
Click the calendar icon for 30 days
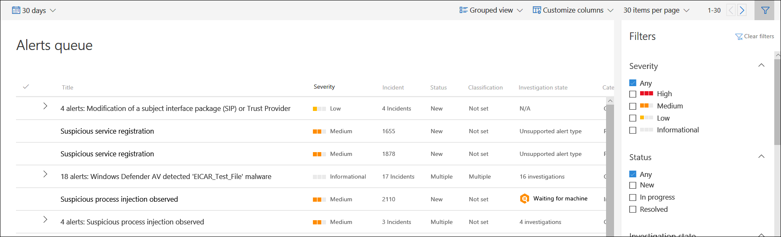tap(16, 11)
